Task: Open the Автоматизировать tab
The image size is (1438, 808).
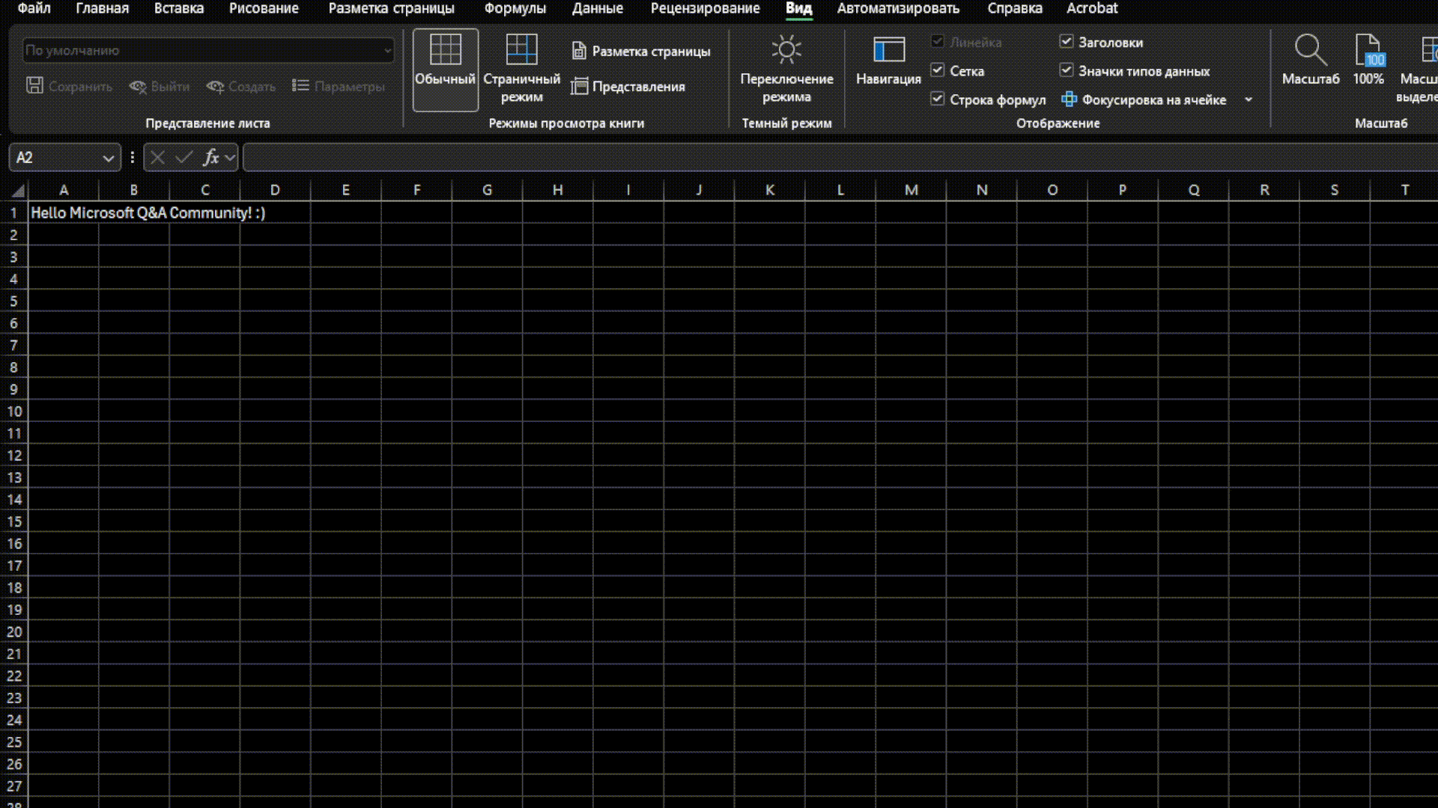Action: (x=898, y=8)
